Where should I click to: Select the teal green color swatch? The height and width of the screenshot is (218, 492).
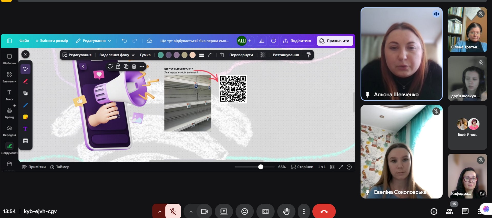coord(161,55)
